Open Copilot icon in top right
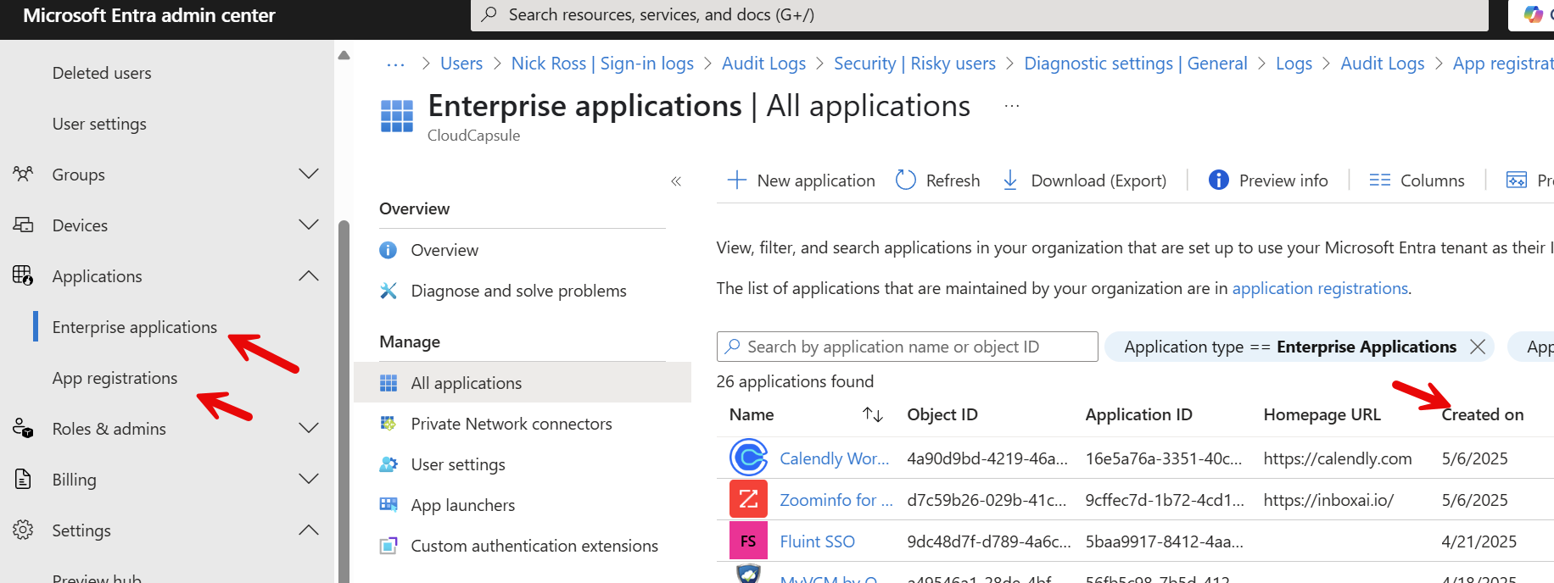Screen dimensions: 1554x583 1533,14
